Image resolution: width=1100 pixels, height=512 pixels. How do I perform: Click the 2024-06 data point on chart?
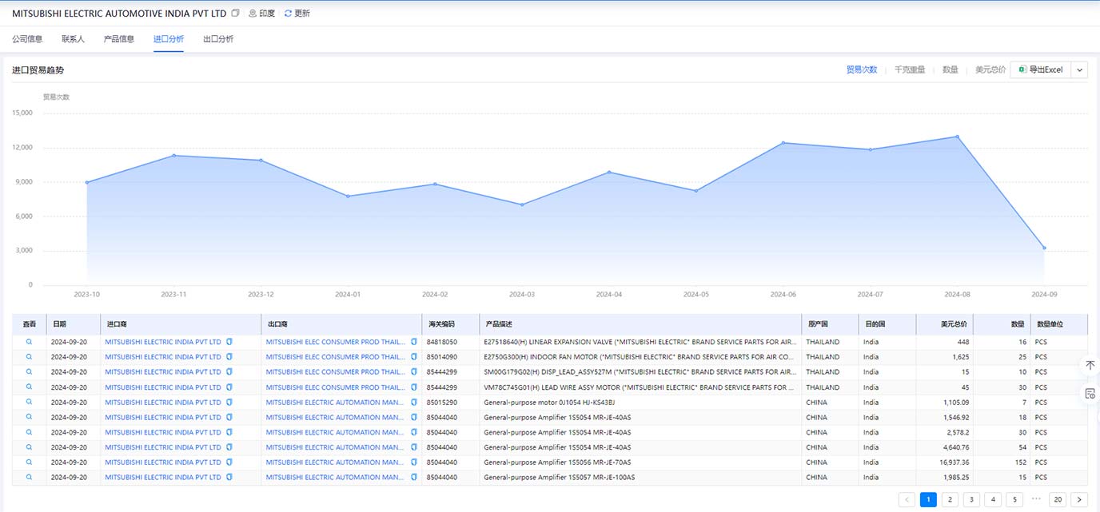[783, 143]
